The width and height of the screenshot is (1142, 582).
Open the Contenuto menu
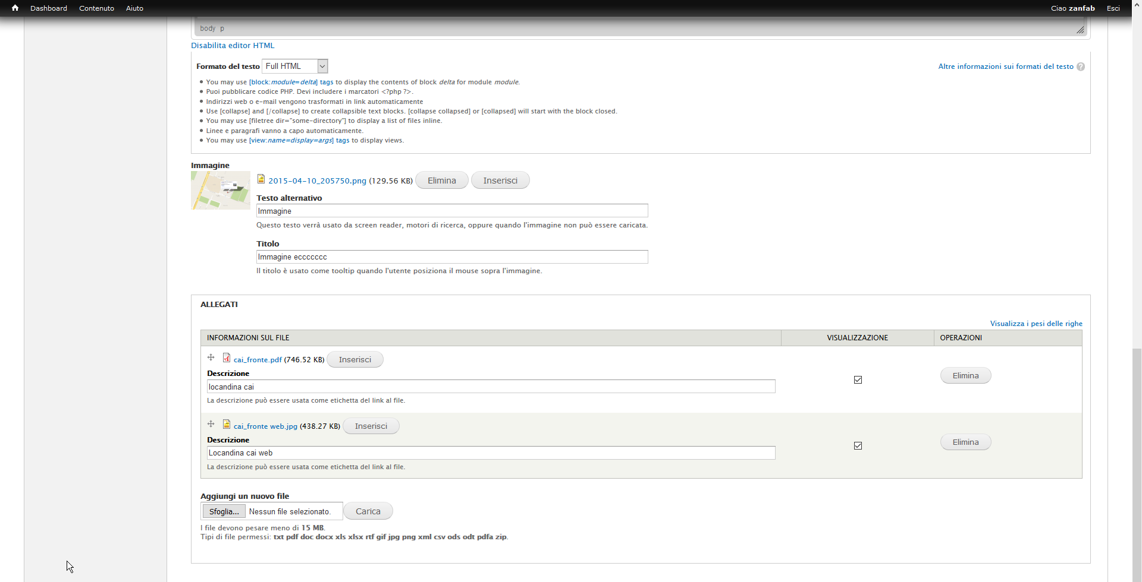click(x=96, y=8)
